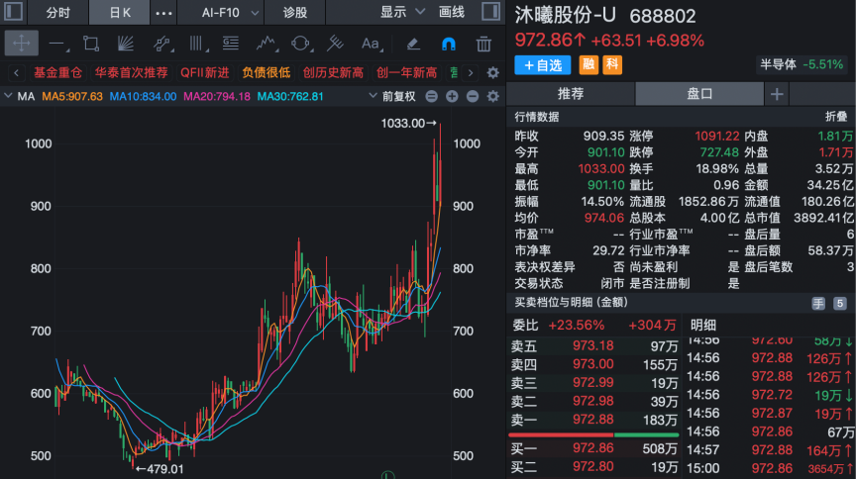Switch to the 日K tab
This screenshot has height=479, width=856.
[120, 13]
